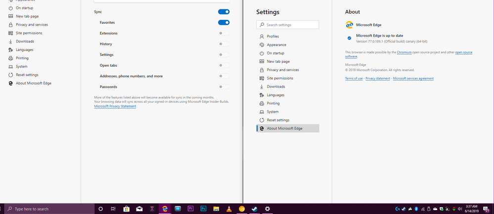The height and width of the screenshot is (214, 494).
Task: Select Reset settings in right window sidebar
Action: (288, 120)
